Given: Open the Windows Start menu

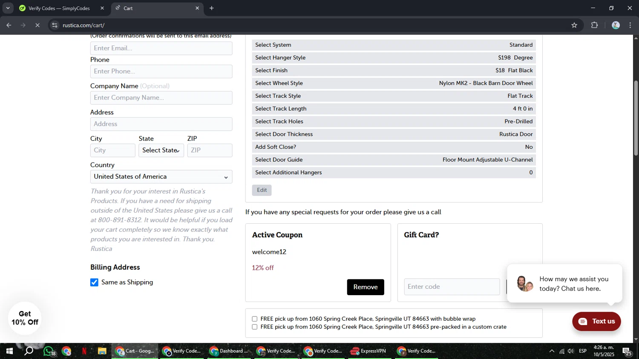Looking at the screenshot, I should coord(9,351).
